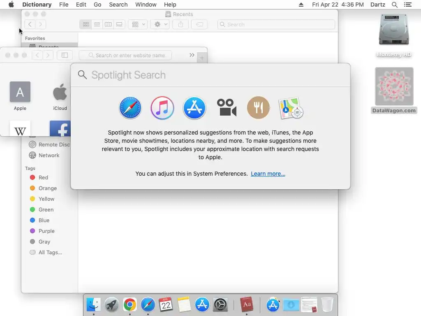
Task: Open the Go menu
Action: (97, 5)
